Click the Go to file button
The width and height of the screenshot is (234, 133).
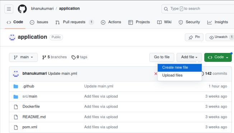click(x=162, y=57)
